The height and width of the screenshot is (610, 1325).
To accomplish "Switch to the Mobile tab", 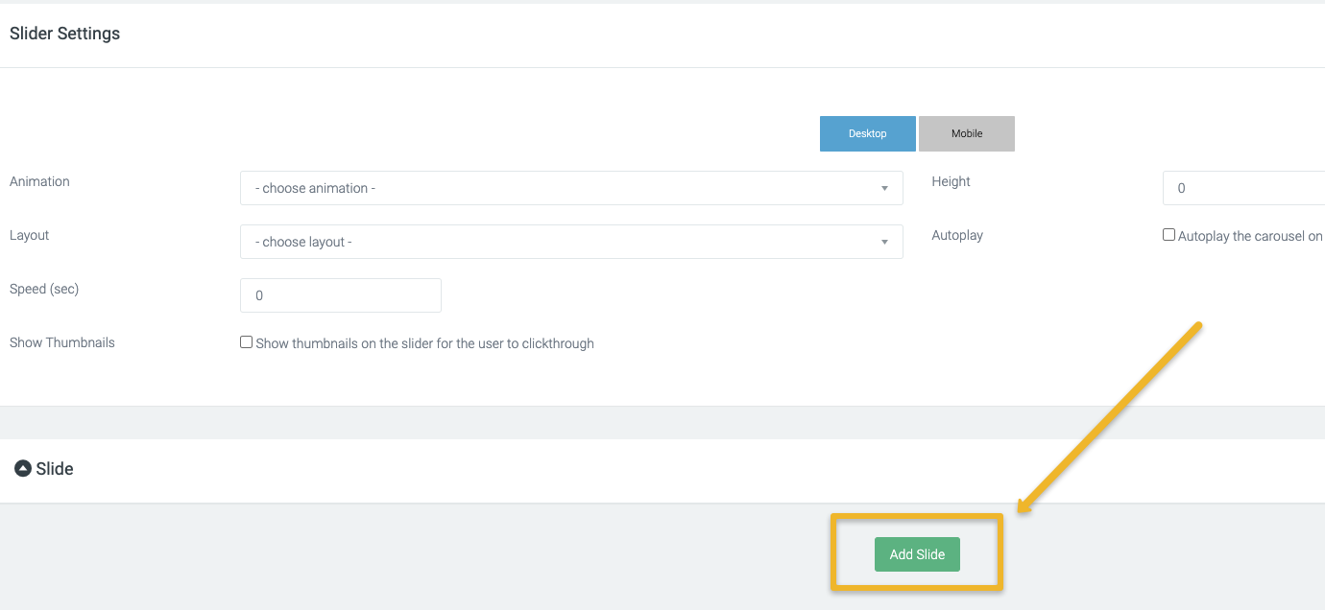I will tap(966, 134).
